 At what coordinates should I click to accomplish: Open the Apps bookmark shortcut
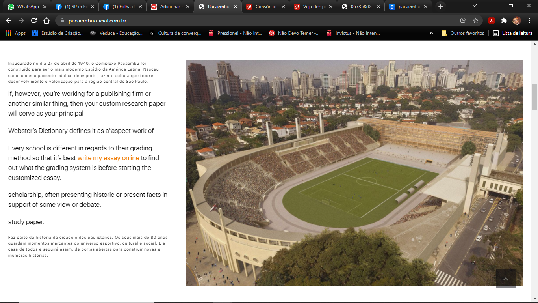pyautogui.click(x=16, y=33)
